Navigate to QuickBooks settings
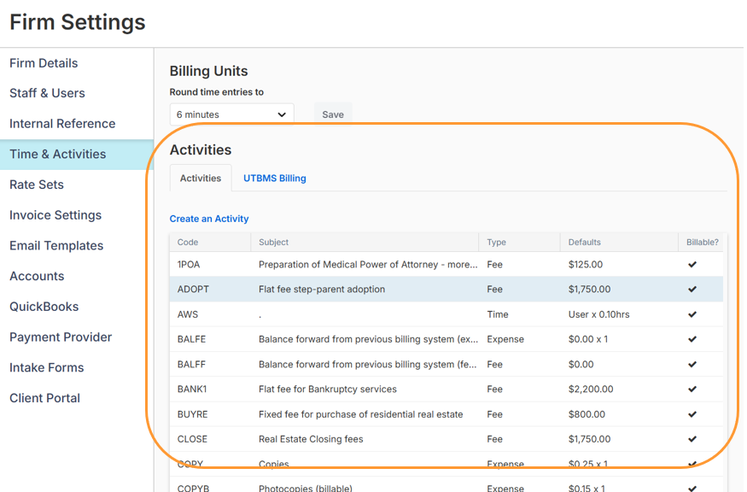 44,307
